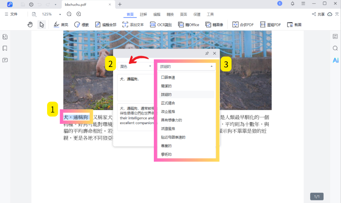Open the 文件 file menu
341x203 pixels.
11,14
